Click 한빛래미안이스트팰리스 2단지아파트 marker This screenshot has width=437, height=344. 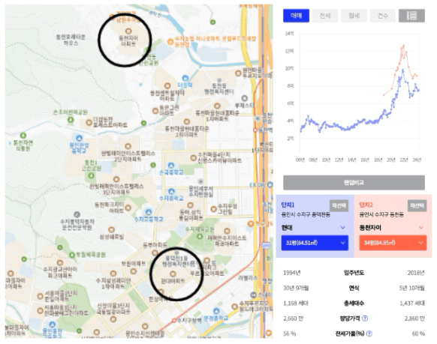pyautogui.click(x=128, y=146)
